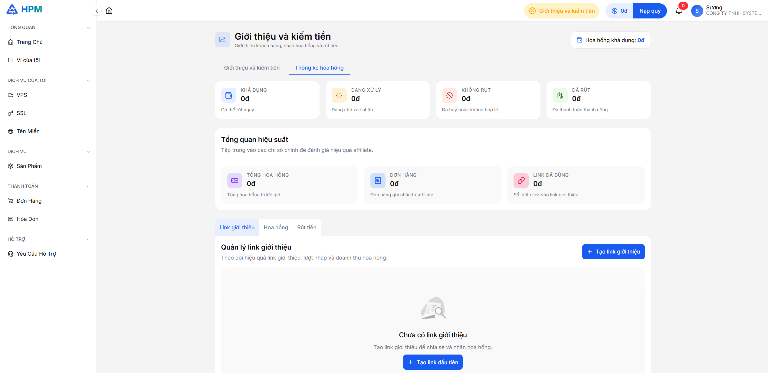The image size is (768, 373).
Task: Collapse the sidebar with arrow button
Action: point(97,11)
